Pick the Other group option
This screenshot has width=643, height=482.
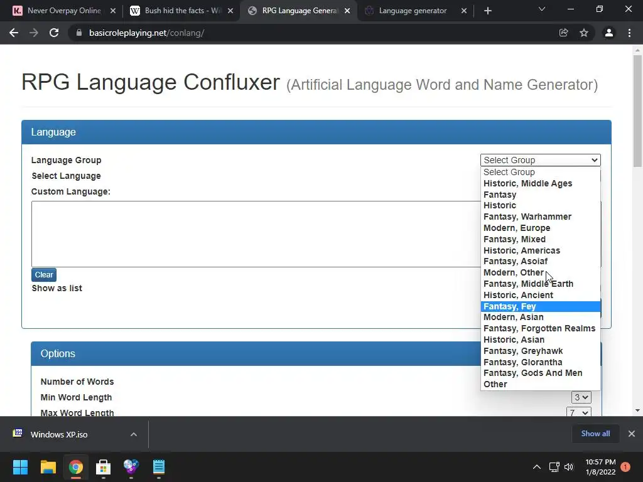pos(540,385)
